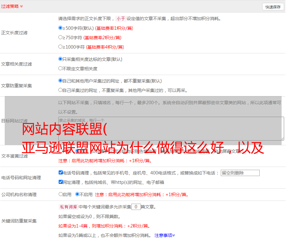This screenshot has width=286, height=241.
Task: Click the 私有词库 tag label
Action: point(67,207)
